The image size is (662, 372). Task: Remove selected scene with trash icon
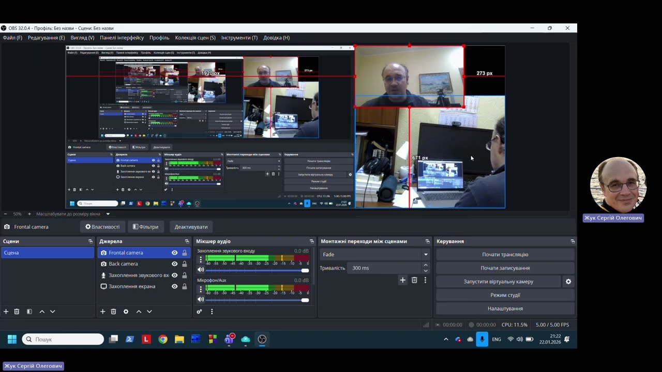[x=17, y=312]
